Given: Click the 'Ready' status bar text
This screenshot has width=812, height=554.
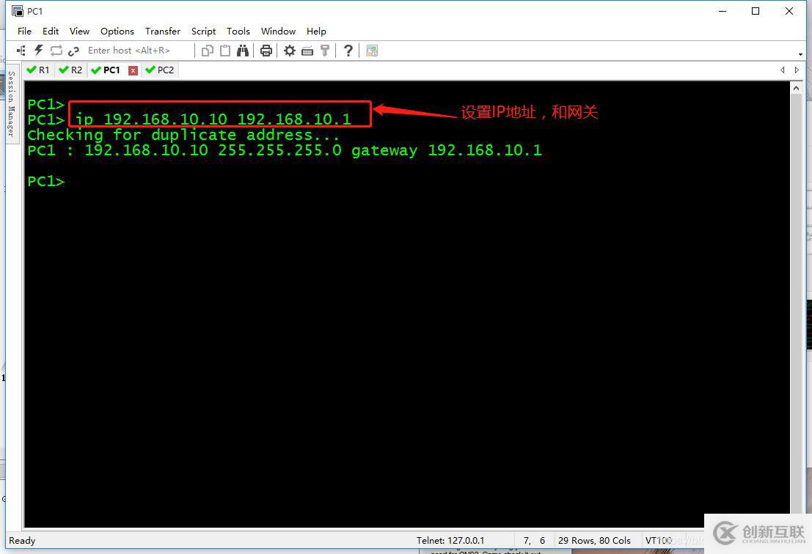Looking at the screenshot, I should coord(22,541).
